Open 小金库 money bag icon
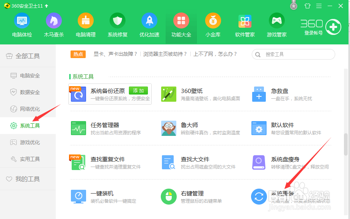The image size is (350, 219). pyautogui.click(x=213, y=21)
